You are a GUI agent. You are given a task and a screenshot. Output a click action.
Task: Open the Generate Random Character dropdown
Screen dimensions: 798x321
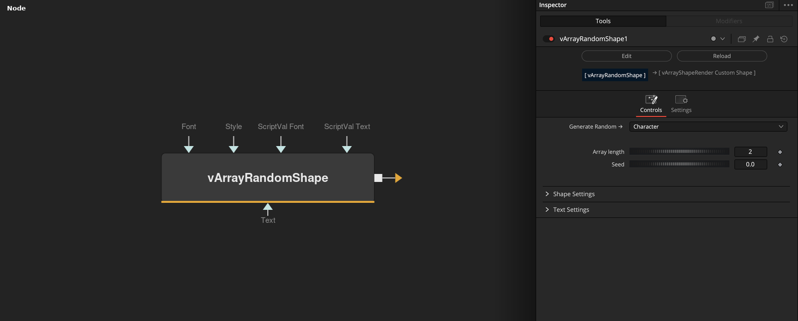pos(708,127)
